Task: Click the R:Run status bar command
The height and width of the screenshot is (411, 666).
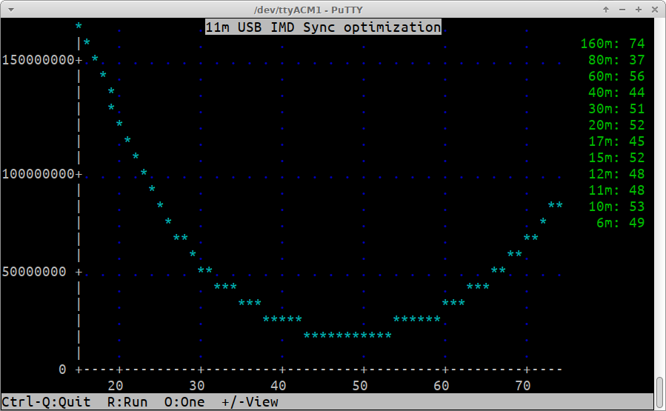Action: (x=127, y=402)
